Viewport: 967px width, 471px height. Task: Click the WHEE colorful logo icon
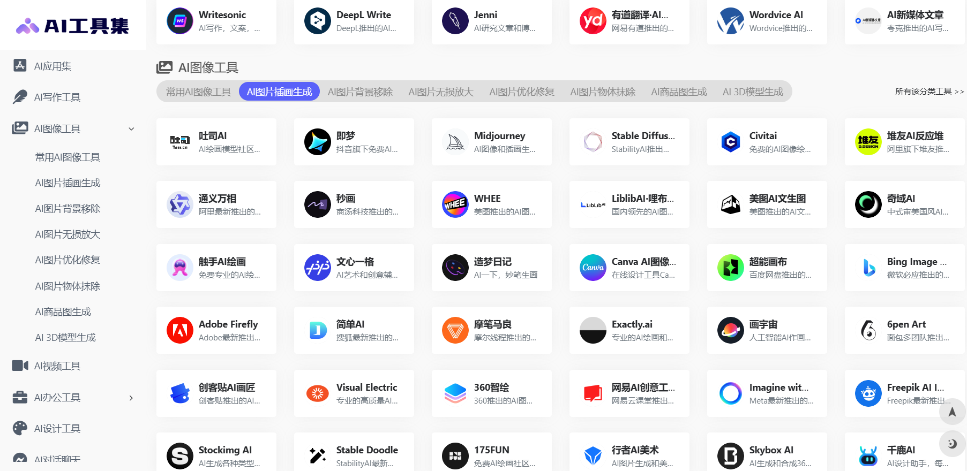click(x=455, y=204)
